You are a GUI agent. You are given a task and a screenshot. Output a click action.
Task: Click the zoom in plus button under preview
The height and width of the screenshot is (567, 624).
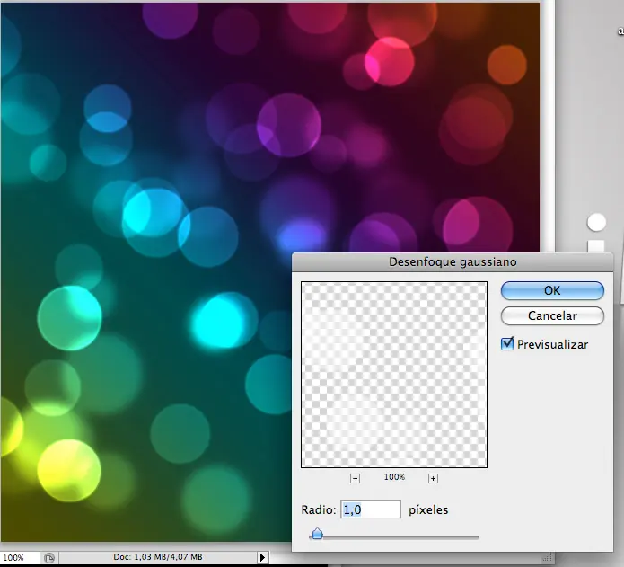point(433,478)
